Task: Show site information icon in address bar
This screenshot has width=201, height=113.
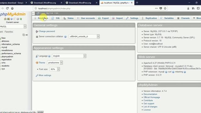Action: (35, 8)
